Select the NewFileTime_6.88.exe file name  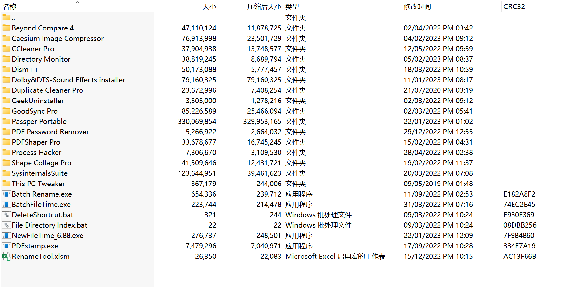coord(48,236)
